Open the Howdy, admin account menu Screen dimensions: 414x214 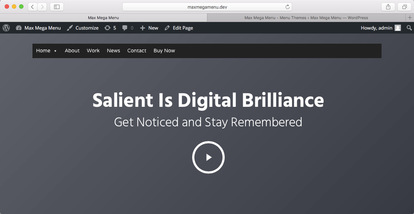[x=381, y=28]
